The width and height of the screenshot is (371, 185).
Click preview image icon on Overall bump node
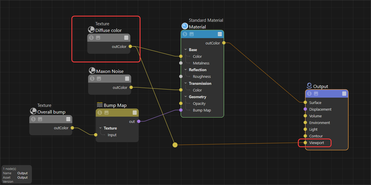40,119
